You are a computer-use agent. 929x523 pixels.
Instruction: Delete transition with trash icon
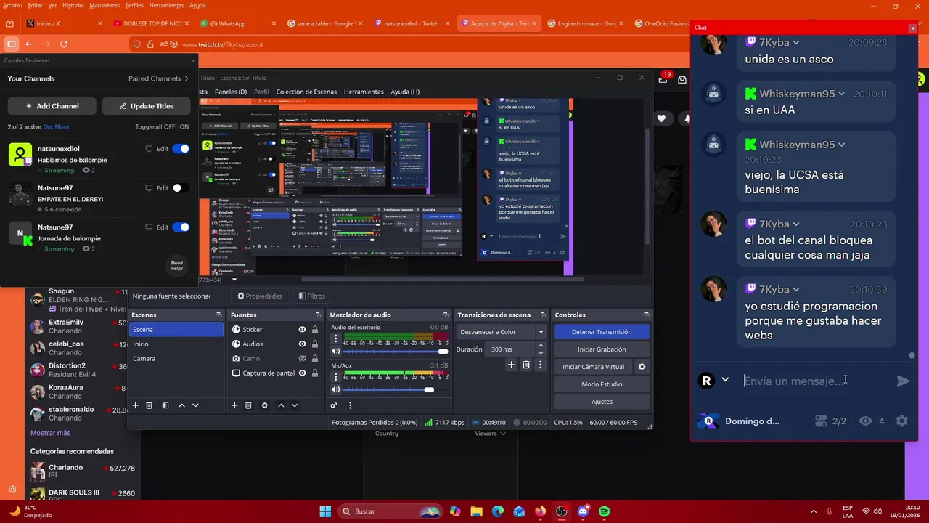[x=526, y=365]
